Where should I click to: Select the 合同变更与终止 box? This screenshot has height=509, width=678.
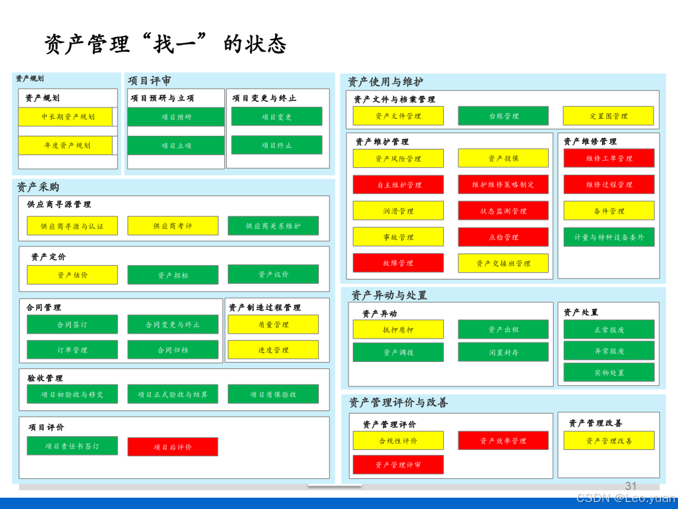[x=173, y=324]
